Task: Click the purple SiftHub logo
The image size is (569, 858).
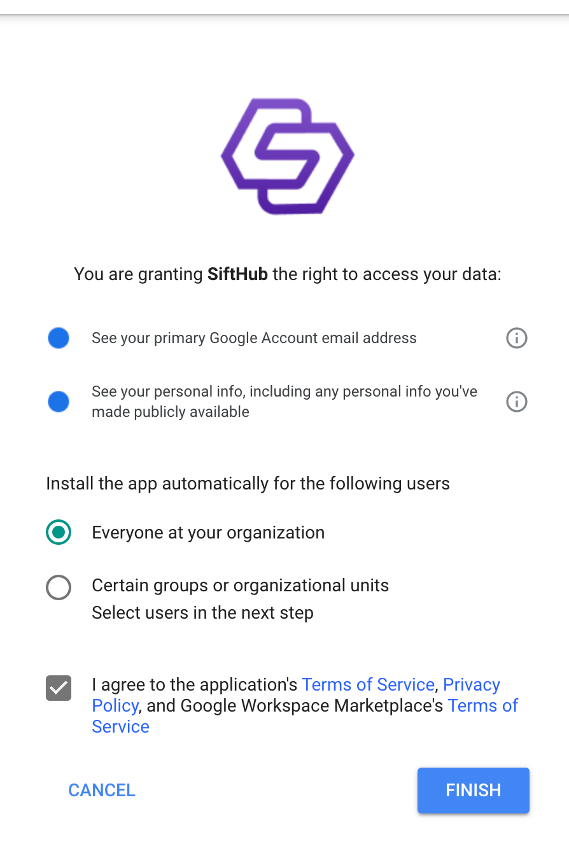Action: pos(287,156)
